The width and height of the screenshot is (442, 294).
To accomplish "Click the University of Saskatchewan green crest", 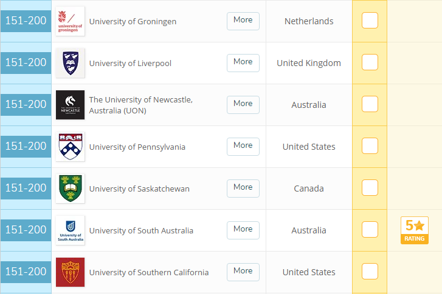I will [70, 189].
